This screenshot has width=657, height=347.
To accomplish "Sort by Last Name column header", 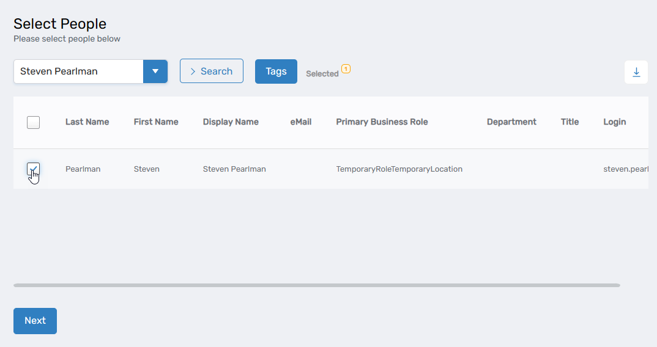I will click(x=87, y=122).
